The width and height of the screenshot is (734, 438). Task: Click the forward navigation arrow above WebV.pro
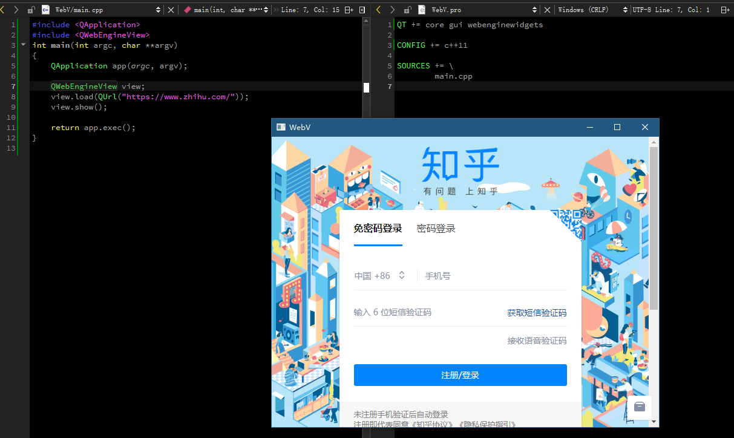tap(392, 9)
